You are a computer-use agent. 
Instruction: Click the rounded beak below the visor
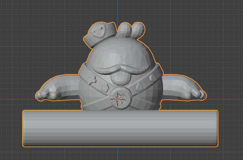pos(120,79)
